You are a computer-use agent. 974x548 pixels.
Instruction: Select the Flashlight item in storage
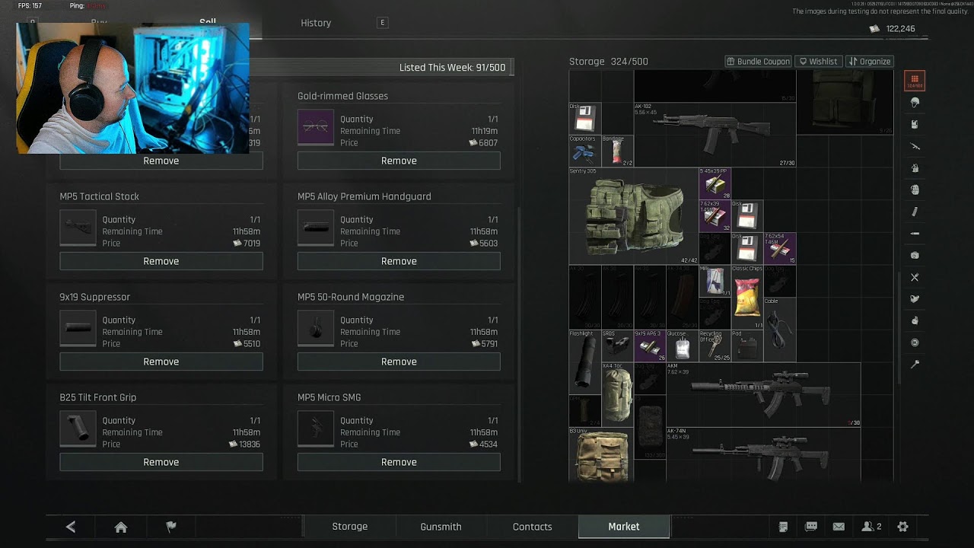click(x=584, y=362)
